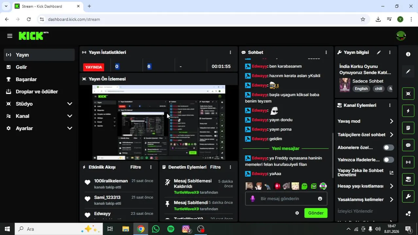The height and width of the screenshot is (235, 418).
Task: Select the green frog emote in quick emote row
Action: [x=305, y=186]
